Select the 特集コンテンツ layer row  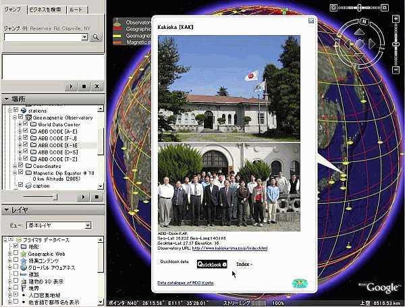[43, 261]
